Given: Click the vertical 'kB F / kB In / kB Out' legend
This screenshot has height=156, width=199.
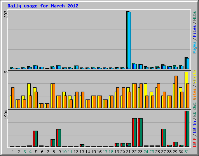Looking at the screenshot, I should [x=194, y=125].
